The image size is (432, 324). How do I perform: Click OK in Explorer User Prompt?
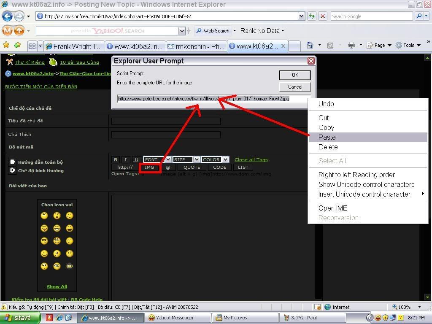(x=295, y=75)
